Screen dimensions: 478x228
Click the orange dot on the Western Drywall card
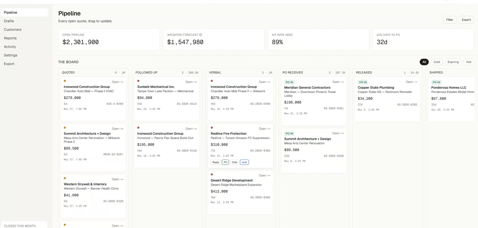click(65, 178)
